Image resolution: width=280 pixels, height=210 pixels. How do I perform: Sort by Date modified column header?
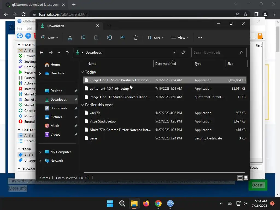(x=165, y=63)
